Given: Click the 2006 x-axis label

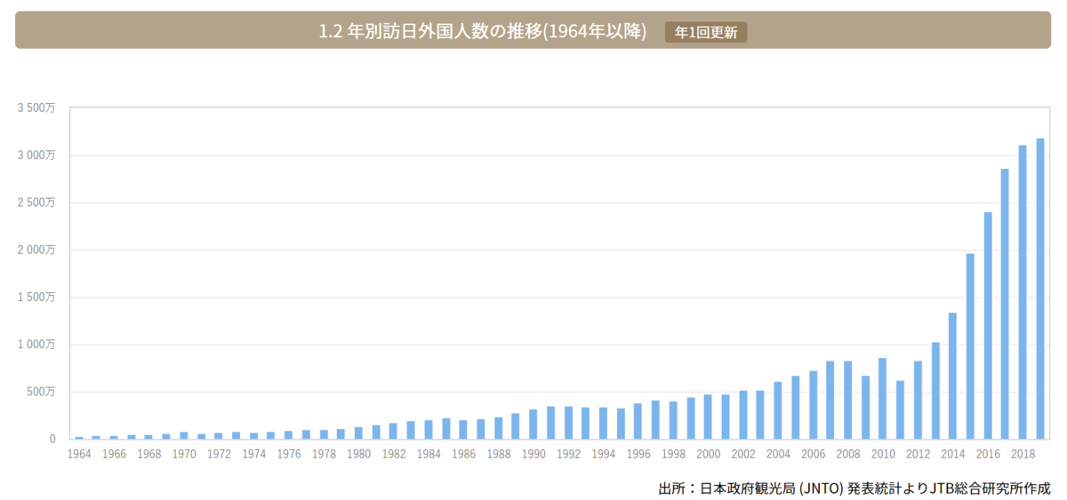Looking at the screenshot, I should coord(813,454).
